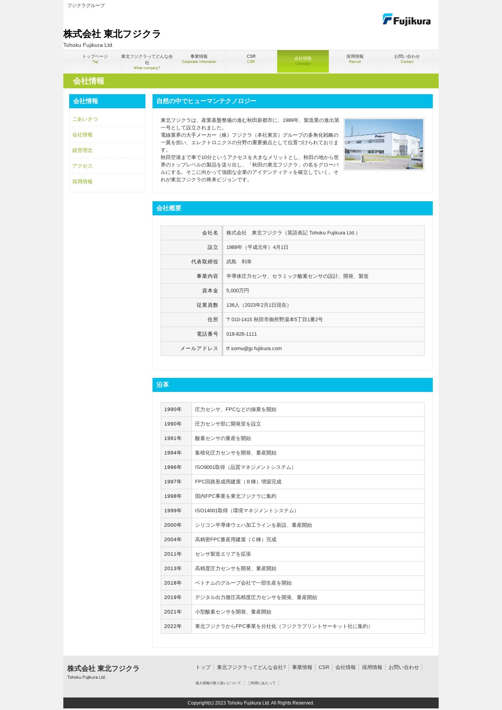Click footer link トップ
502x710 pixels.
click(x=203, y=667)
